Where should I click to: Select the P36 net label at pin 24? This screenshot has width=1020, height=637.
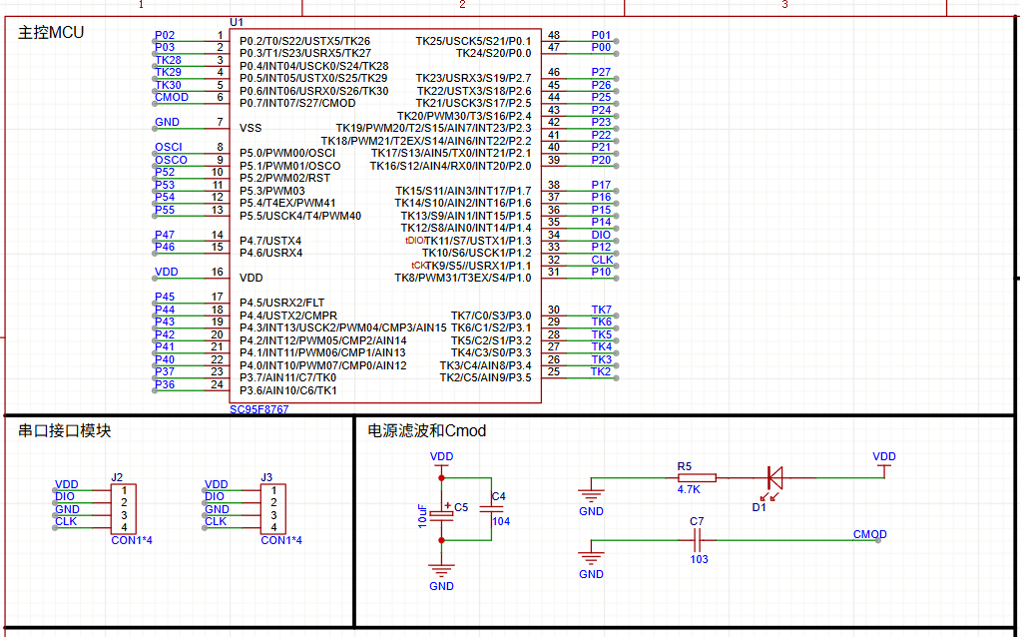(165, 384)
